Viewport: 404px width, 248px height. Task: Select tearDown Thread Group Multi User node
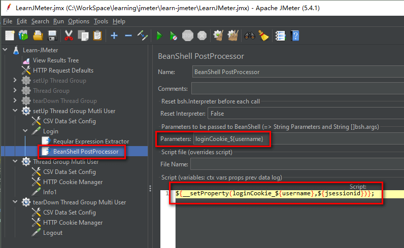[79, 202]
